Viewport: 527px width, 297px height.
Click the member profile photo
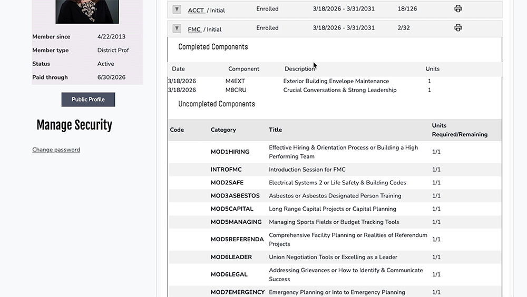tap(87, 12)
